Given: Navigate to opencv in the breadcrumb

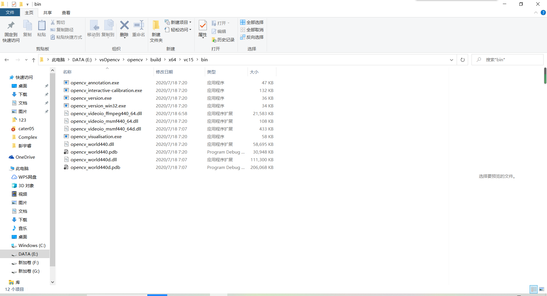Looking at the screenshot, I should (x=135, y=60).
